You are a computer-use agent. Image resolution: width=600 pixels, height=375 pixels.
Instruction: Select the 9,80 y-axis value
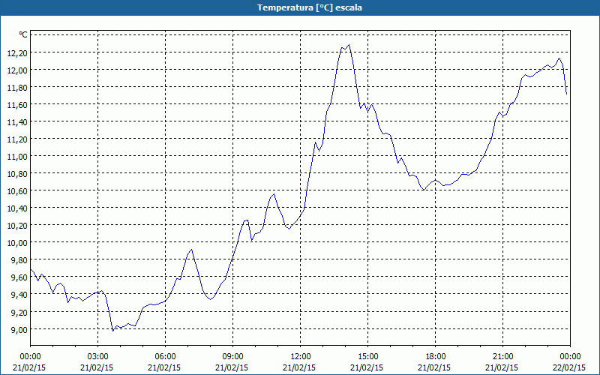click(x=19, y=260)
